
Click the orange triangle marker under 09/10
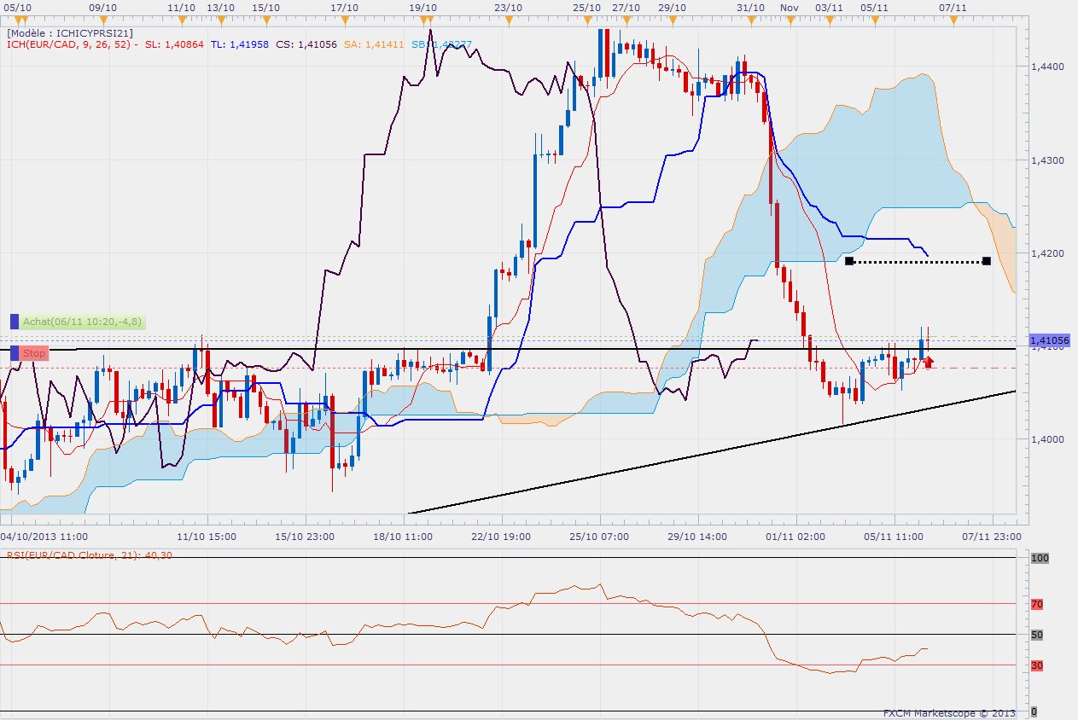(102, 19)
